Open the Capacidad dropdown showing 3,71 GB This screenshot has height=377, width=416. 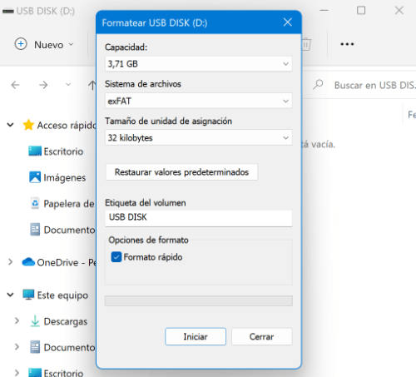click(x=199, y=64)
